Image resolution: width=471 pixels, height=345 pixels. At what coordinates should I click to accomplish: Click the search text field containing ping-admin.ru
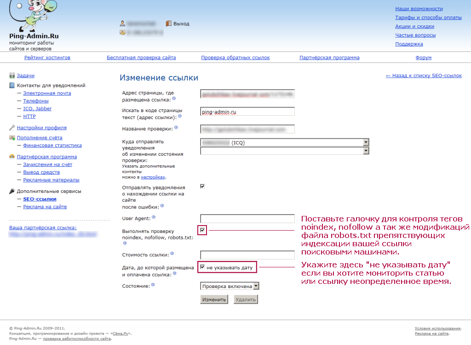tap(247, 112)
